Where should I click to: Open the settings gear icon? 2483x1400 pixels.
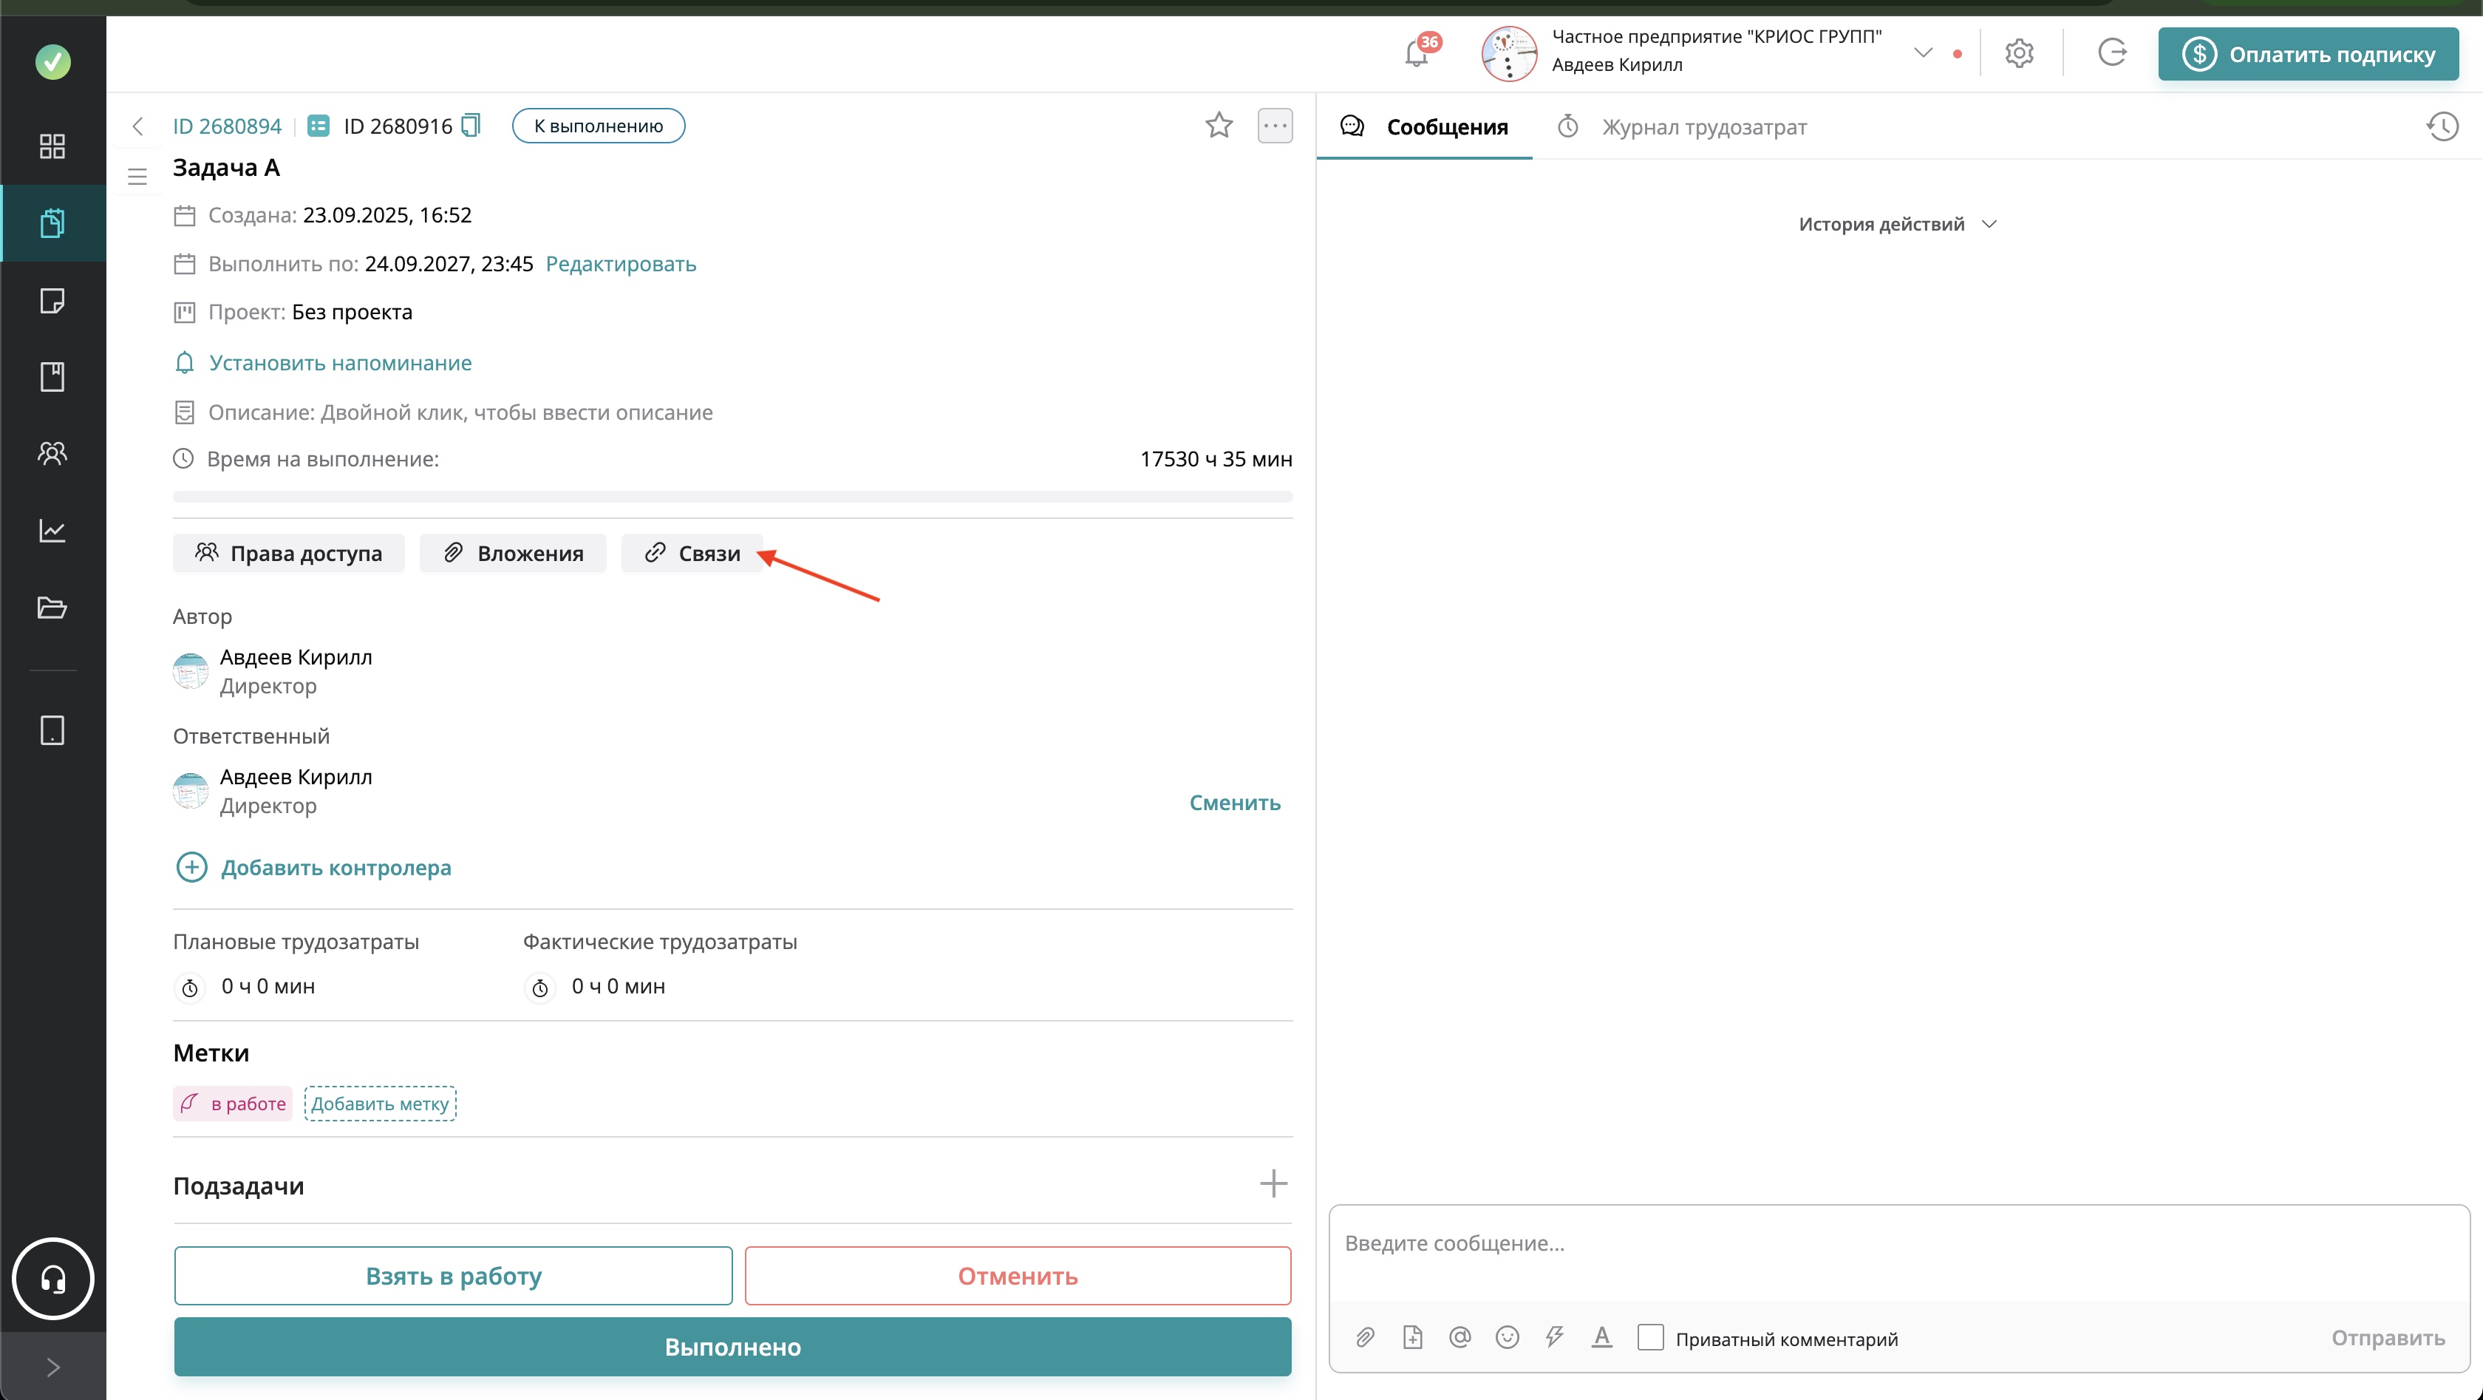[2018, 54]
